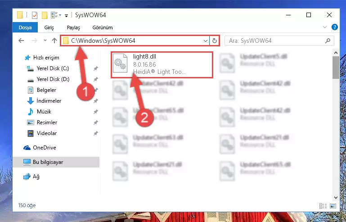Click the search magnifier icon

click(x=328, y=41)
